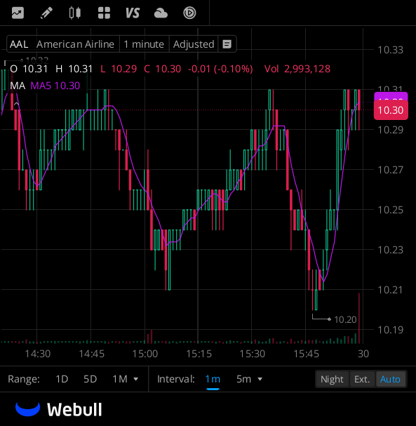Collapse the MA indicator caret arrow
The image size is (416, 426).
coord(16,104)
